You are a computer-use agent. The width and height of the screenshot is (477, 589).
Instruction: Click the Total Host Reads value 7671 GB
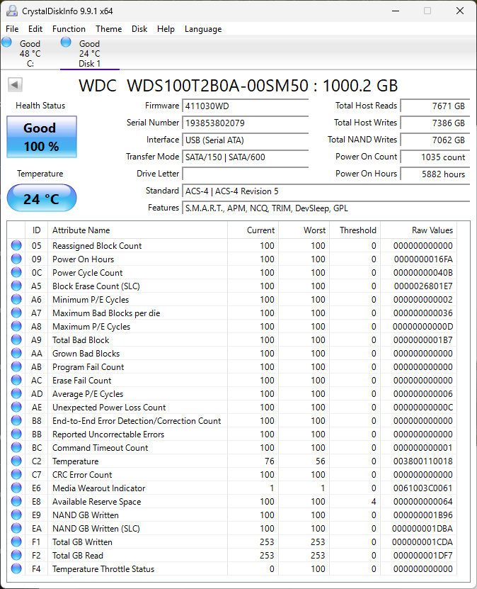435,106
